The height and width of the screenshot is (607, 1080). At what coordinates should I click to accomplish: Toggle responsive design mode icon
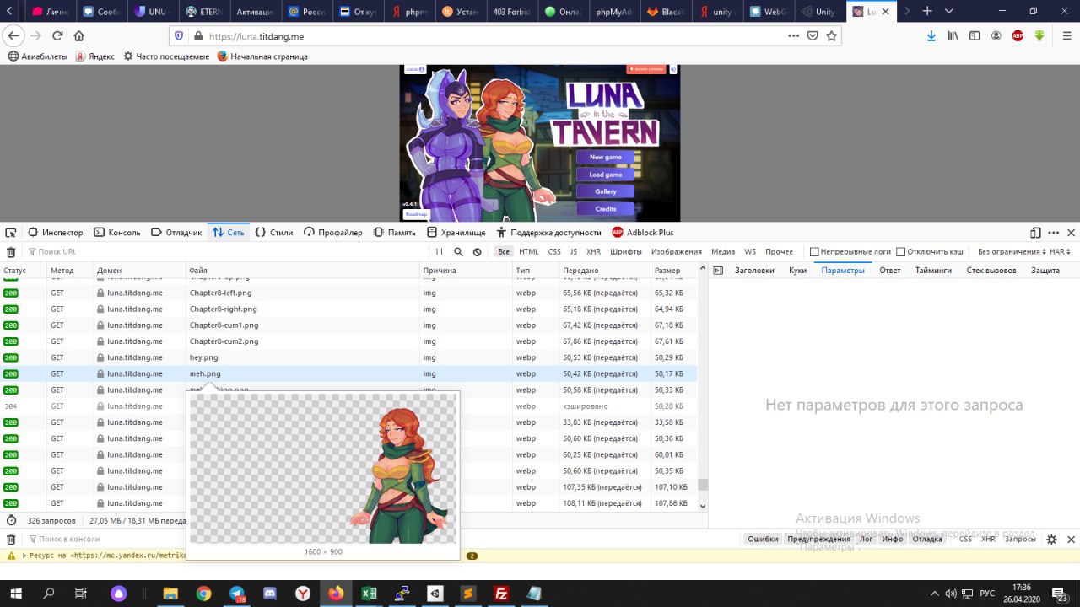pyautogui.click(x=1035, y=233)
